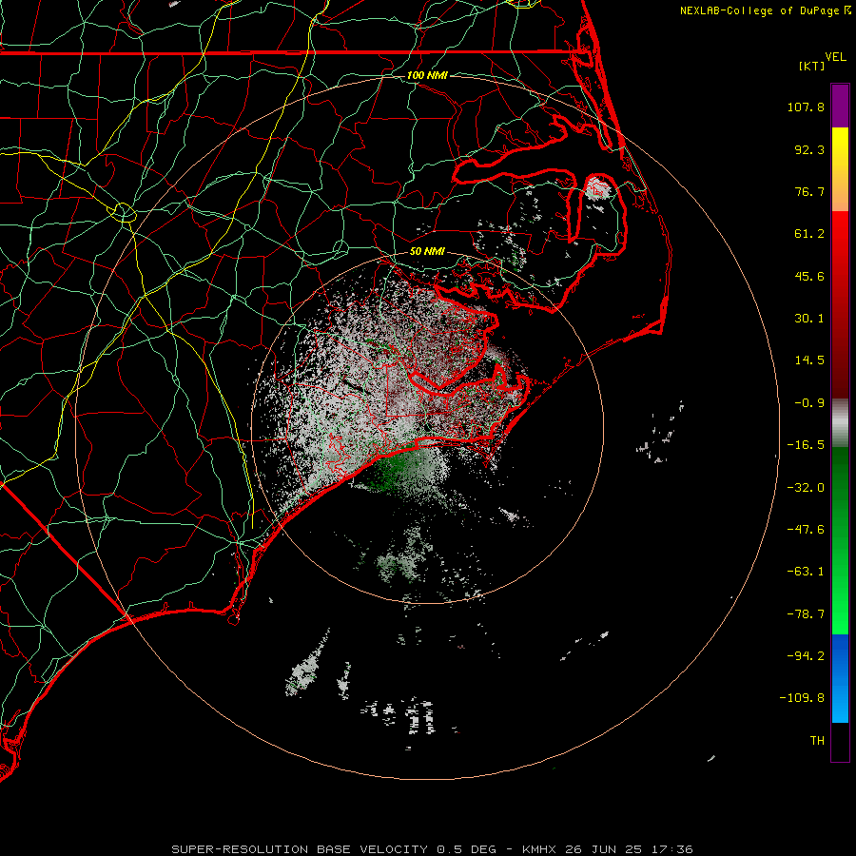Viewport: 856px width, 856px height.
Task: Click the 76.7 velocity scale value
Action: [x=809, y=191]
